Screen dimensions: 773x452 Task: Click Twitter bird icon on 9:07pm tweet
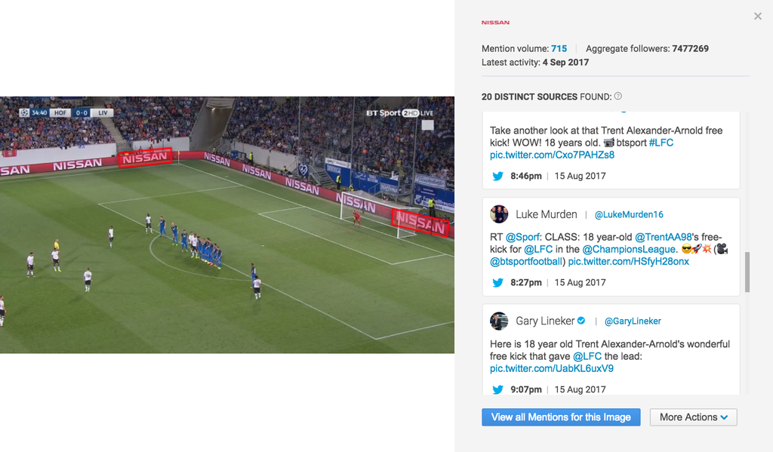click(x=498, y=389)
